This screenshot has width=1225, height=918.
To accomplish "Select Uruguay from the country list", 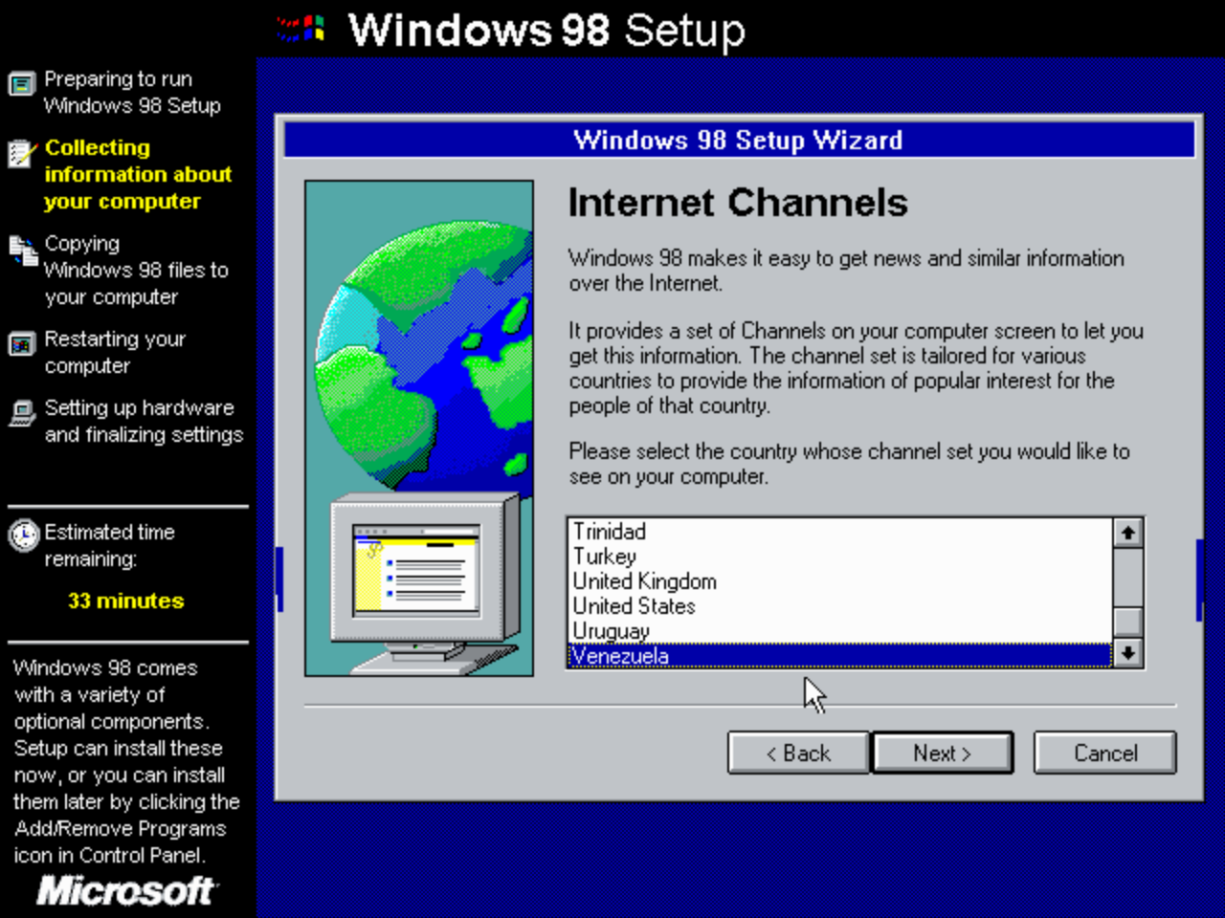I will [609, 630].
